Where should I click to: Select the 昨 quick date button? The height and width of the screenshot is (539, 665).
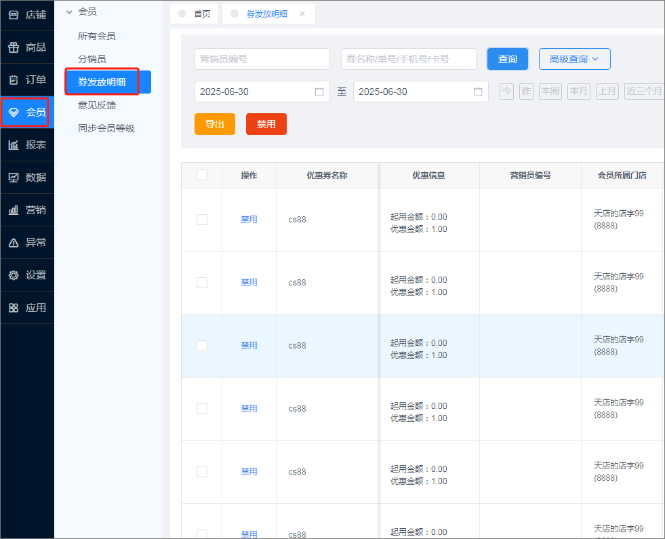(526, 91)
